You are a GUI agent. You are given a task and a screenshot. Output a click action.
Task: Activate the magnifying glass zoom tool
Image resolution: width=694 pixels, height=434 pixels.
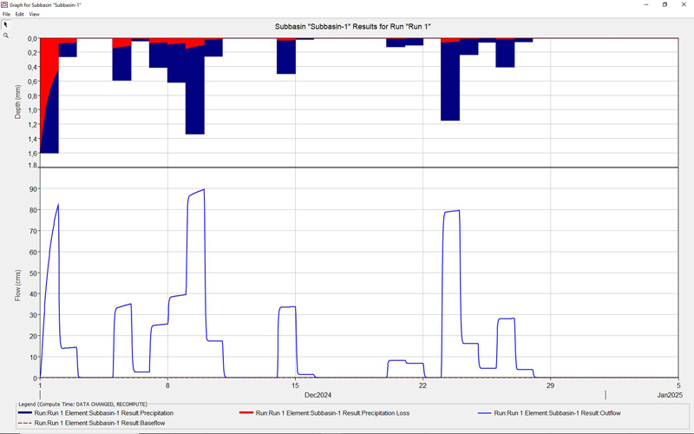[6, 36]
